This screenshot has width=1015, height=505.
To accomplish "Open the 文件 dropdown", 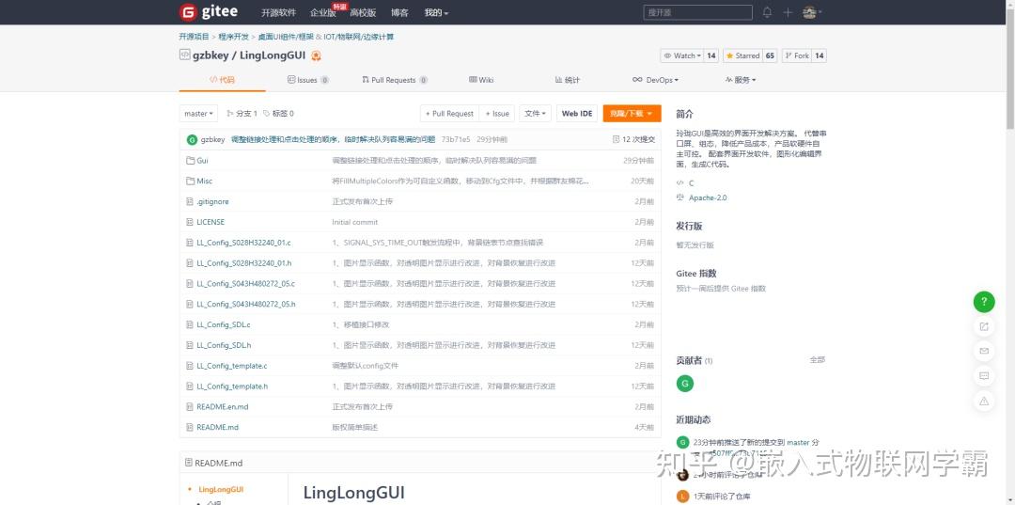I will (536, 113).
